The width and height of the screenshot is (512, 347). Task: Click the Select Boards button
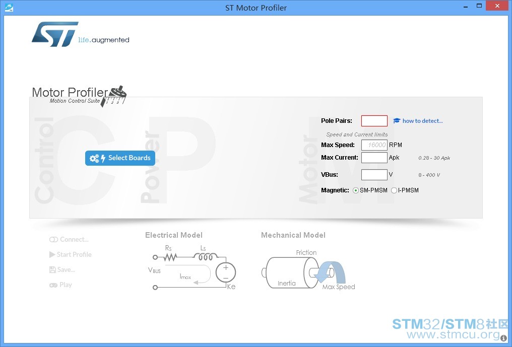(120, 158)
